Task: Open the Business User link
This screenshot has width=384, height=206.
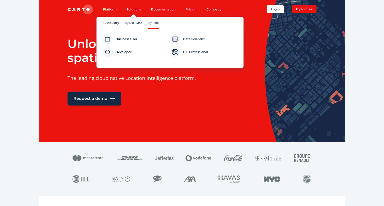Action: point(126,39)
